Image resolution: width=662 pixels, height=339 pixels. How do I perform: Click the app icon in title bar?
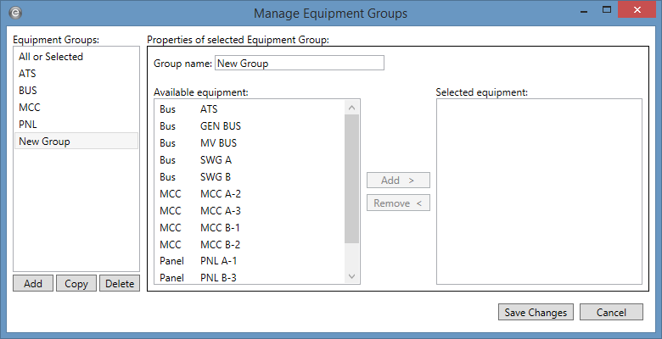(15, 13)
